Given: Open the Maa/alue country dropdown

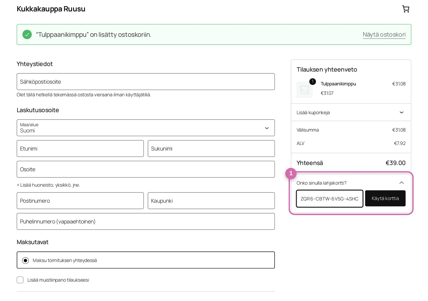Looking at the screenshot, I should pos(146,128).
